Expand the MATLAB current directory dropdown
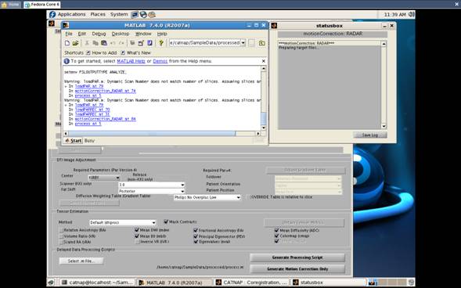Viewport: 461px width, 288px height. tap(243, 43)
